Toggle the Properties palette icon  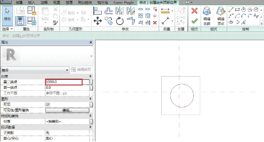click(x=21, y=21)
